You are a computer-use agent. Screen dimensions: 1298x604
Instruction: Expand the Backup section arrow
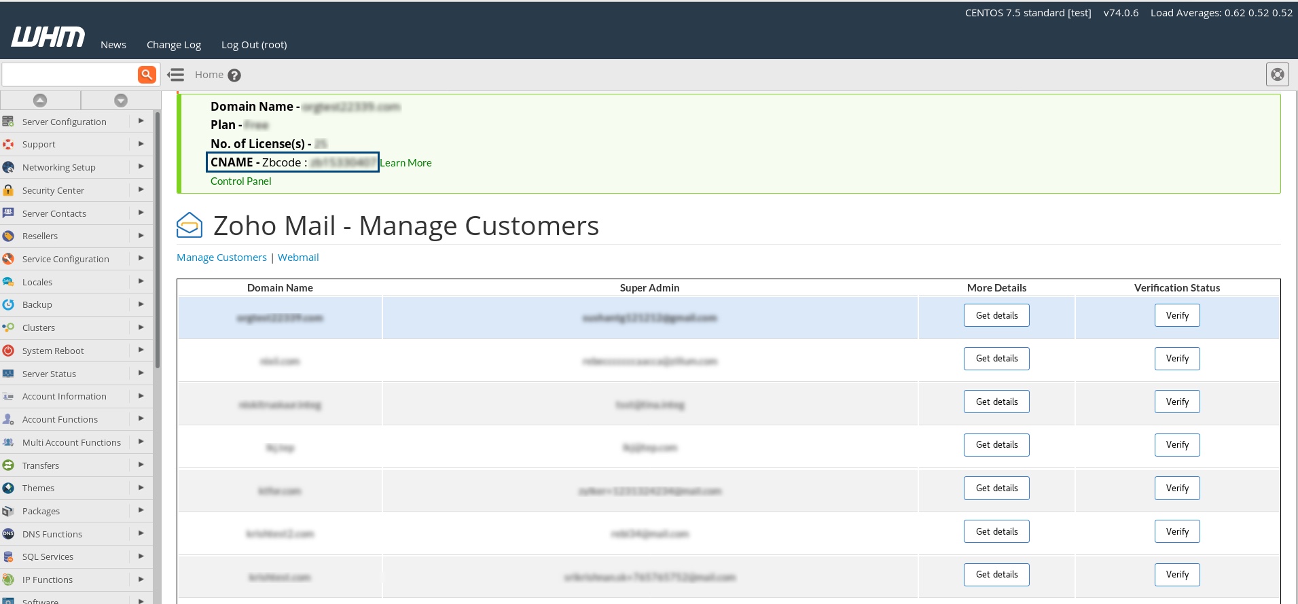coord(141,304)
